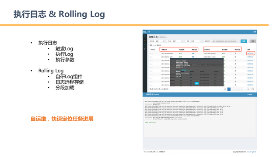Click the 上页 previous page button

coord(225,89)
